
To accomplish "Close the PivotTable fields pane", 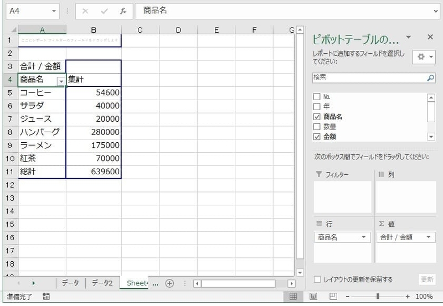I will (x=430, y=37).
